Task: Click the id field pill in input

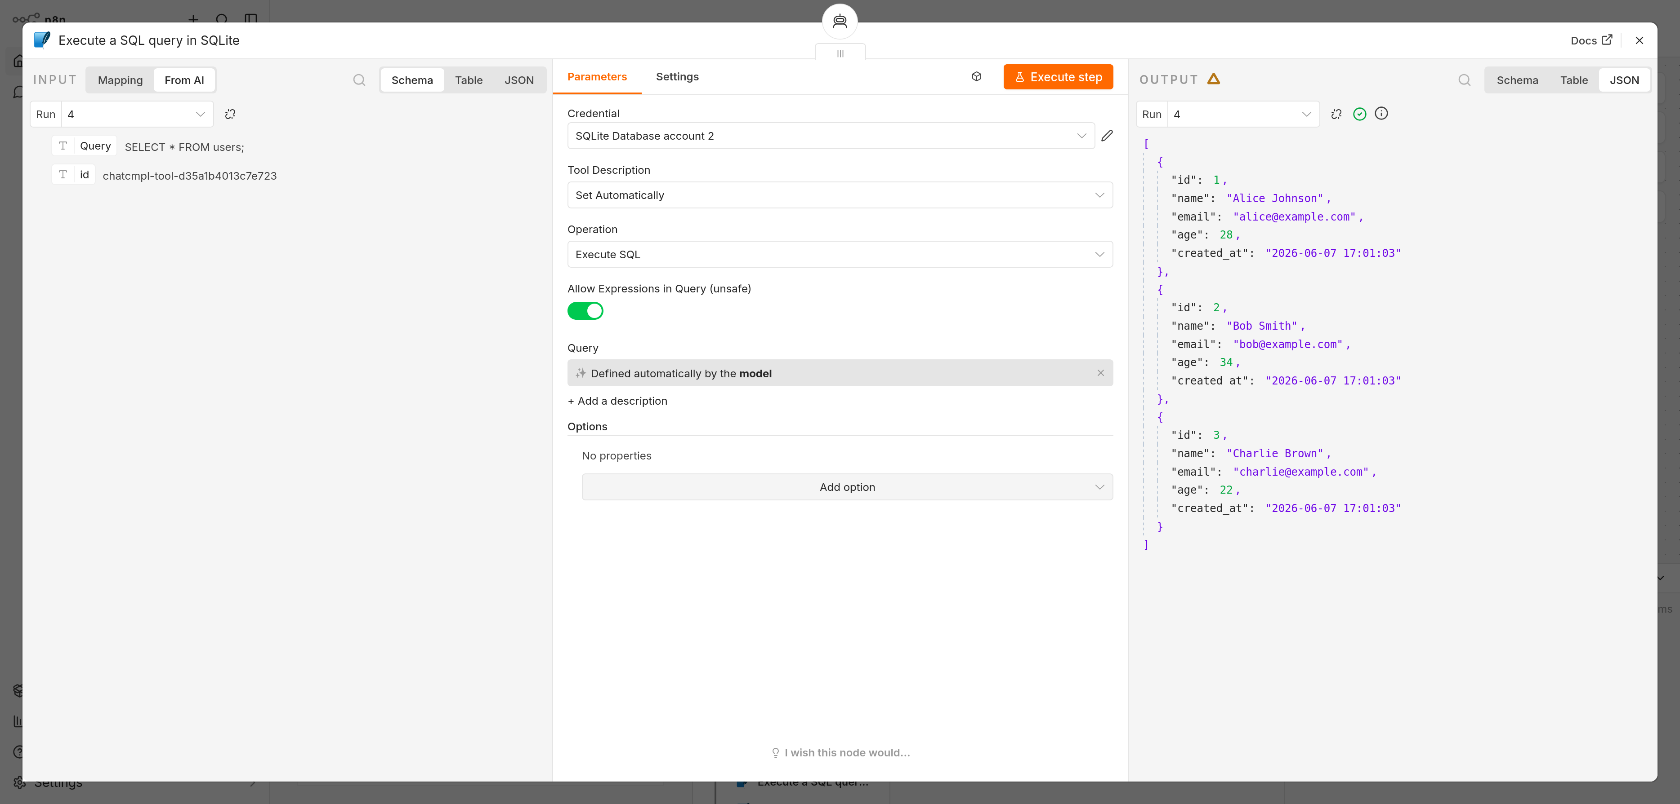Action: 73,175
